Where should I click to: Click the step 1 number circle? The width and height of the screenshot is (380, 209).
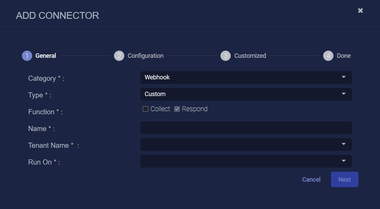click(x=27, y=56)
